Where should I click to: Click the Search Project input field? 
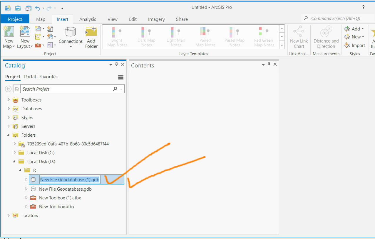pyautogui.click(x=72, y=89)
